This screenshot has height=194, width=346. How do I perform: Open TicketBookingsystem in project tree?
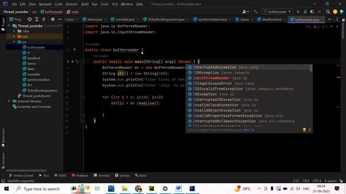[42, 91]
